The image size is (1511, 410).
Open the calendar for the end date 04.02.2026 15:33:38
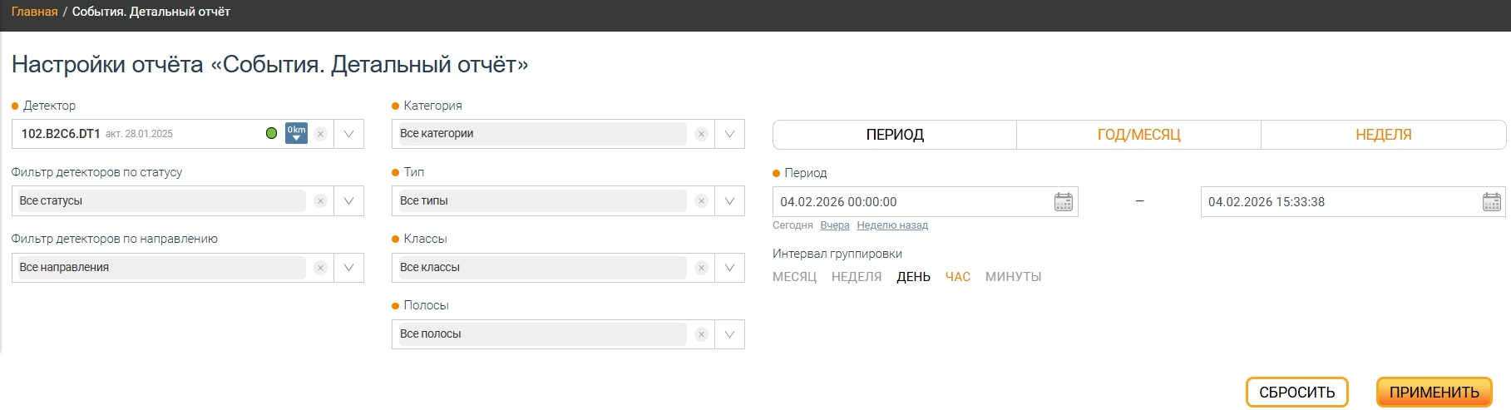point(1492,202)
